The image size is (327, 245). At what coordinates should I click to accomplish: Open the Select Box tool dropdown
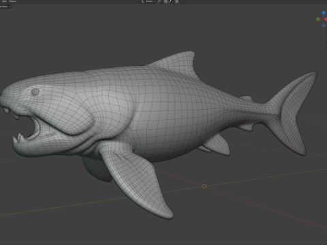pos(5,7)
